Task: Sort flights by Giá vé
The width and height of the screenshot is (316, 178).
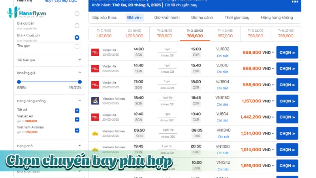Action: click(135, 17)
